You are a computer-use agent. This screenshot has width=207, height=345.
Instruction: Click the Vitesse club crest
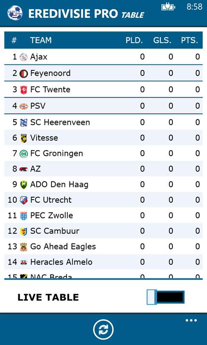(23, 138)
